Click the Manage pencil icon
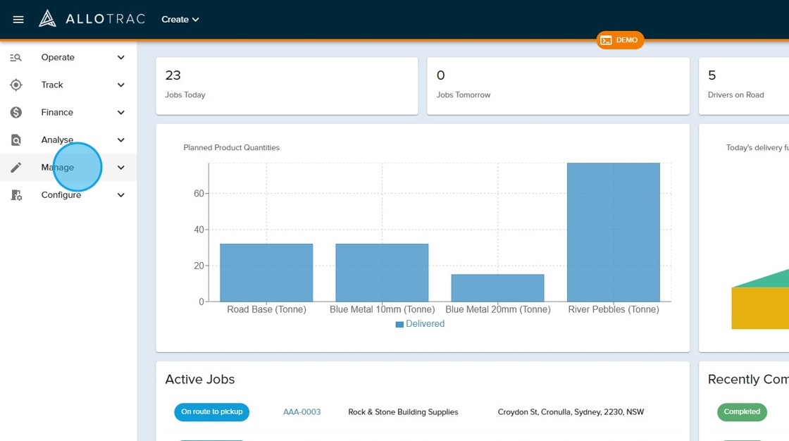 [16, 168]
